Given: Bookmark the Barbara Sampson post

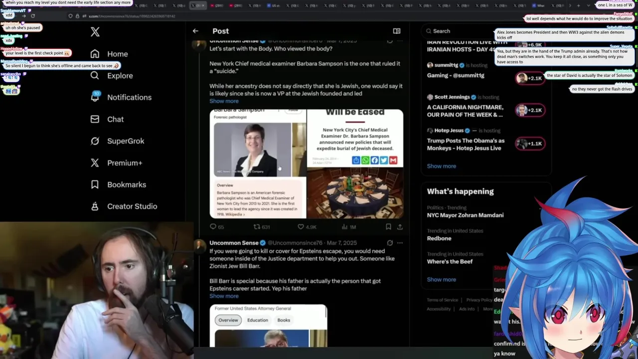Looking at the screenshot, I should point(388,227).
